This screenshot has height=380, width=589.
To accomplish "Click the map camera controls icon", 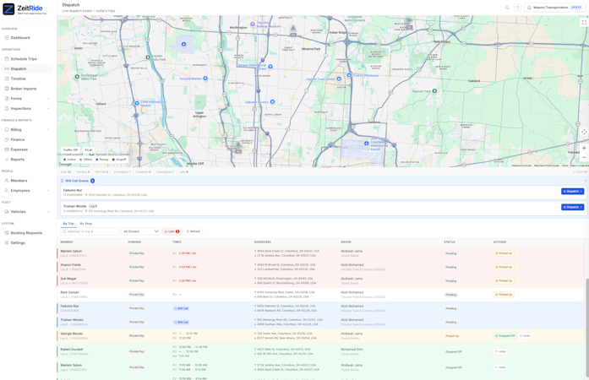I will 584,132.
